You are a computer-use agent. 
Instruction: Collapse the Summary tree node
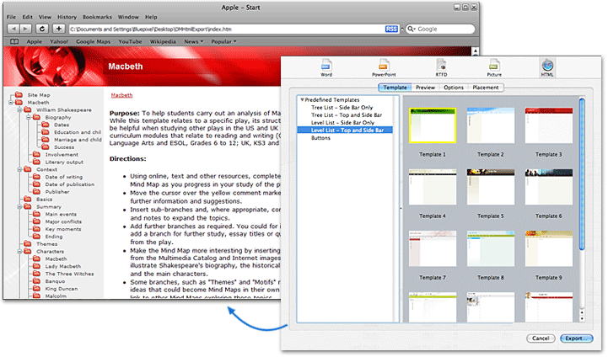pos(19,207)
